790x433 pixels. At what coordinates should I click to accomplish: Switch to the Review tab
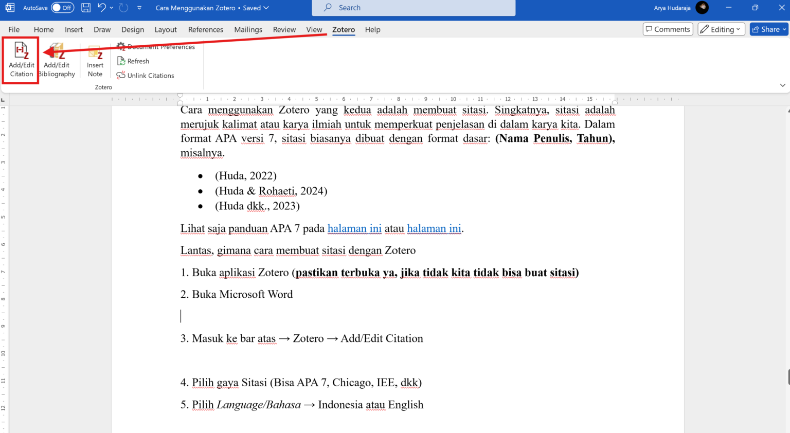click(284, 29)
